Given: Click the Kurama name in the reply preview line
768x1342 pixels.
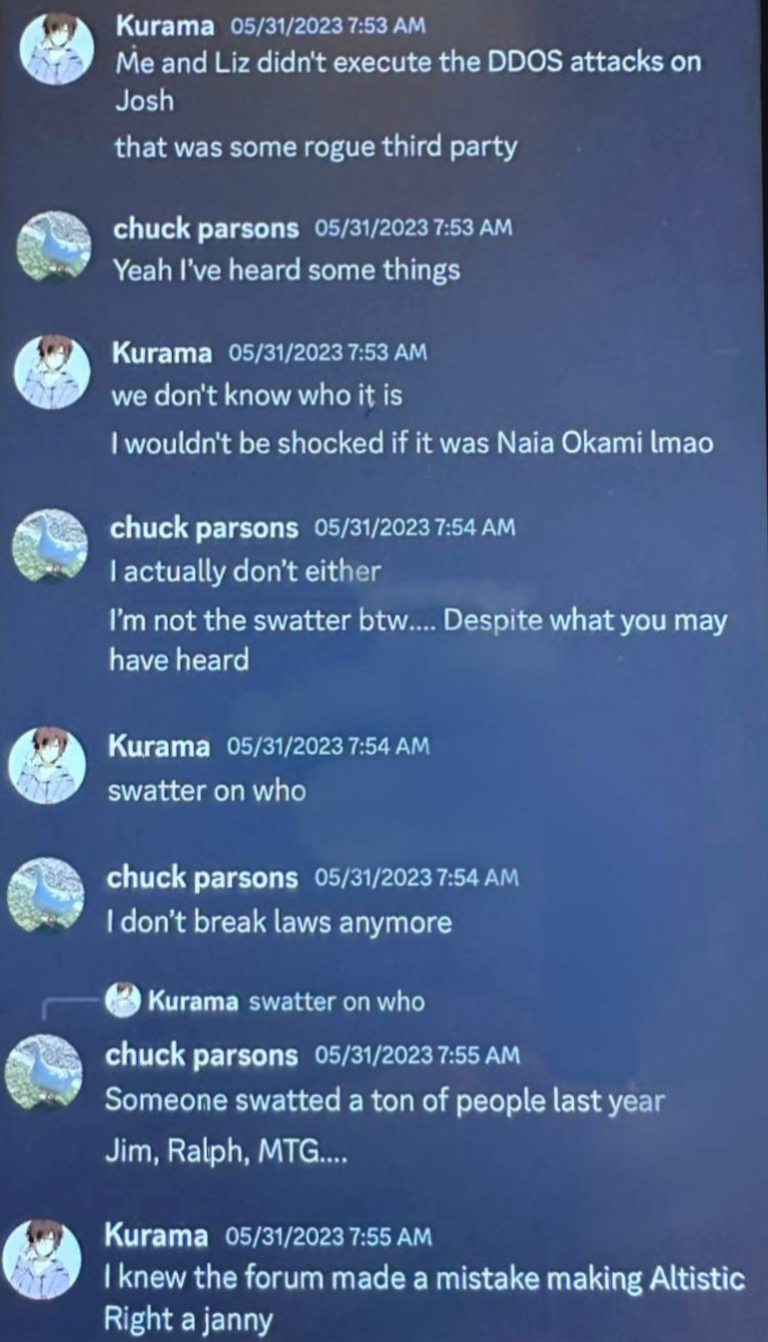Looking at the screenshot, I should tap(193, 1001).
